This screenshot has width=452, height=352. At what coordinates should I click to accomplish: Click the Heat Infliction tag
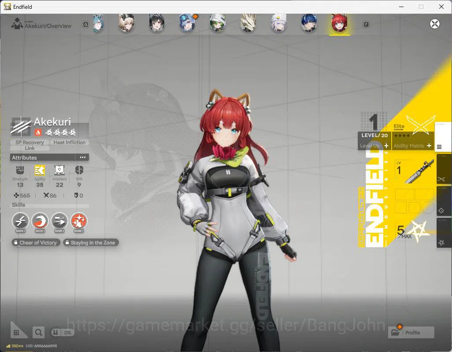(x=70, y=142)
